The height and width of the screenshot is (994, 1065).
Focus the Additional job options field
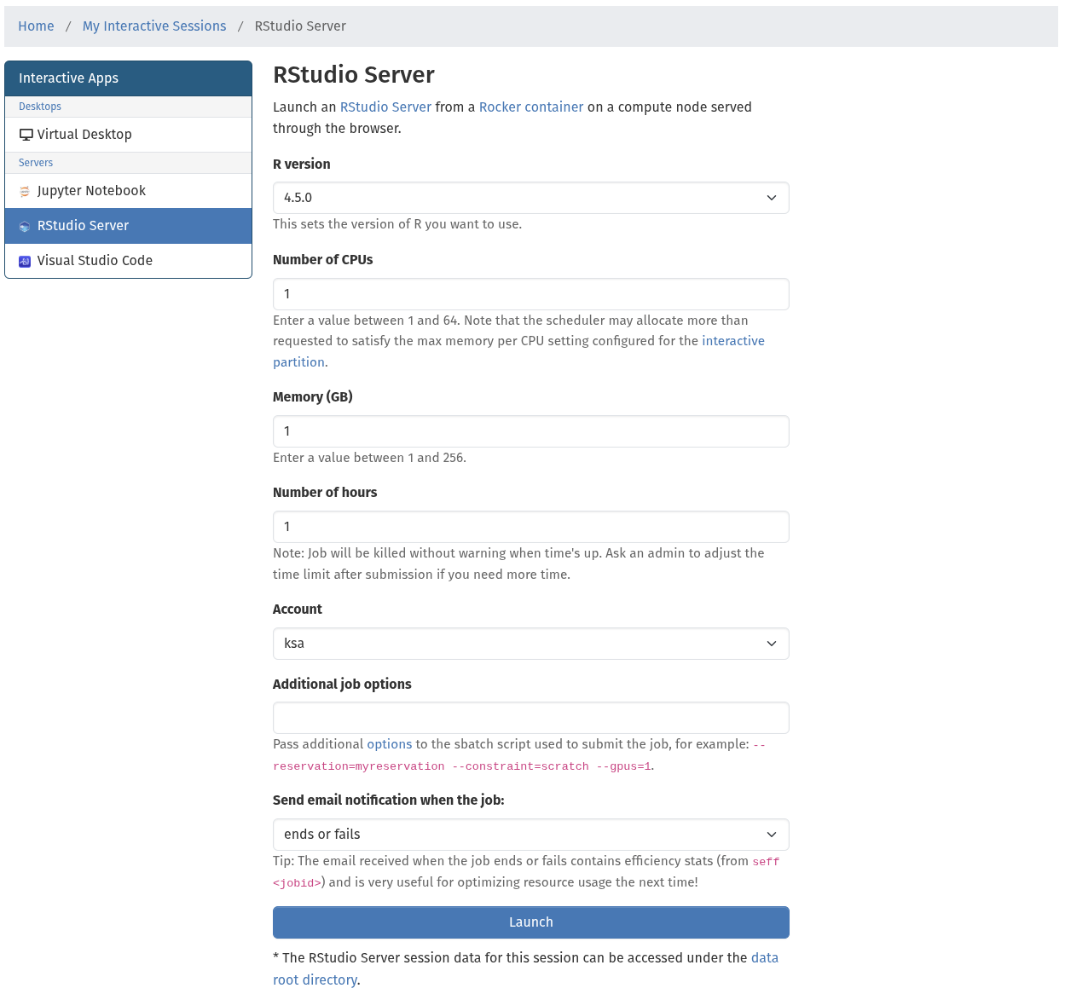pos(530,718)
